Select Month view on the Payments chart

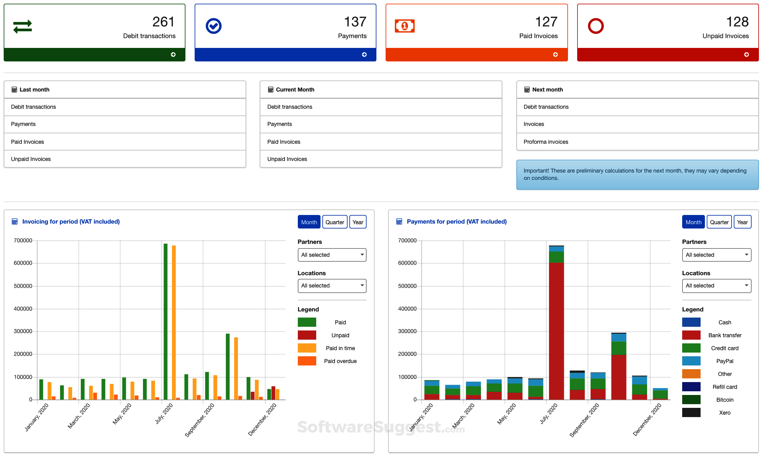pos(693,222)
